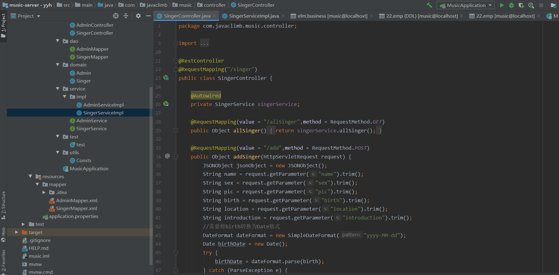Screen dimensions: 559x275
Task: Expand the .idea folder
Action: [44, 192]
